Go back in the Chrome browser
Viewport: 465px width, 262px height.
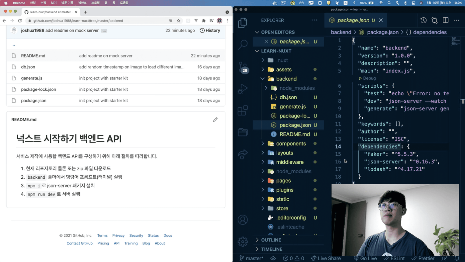4,21
